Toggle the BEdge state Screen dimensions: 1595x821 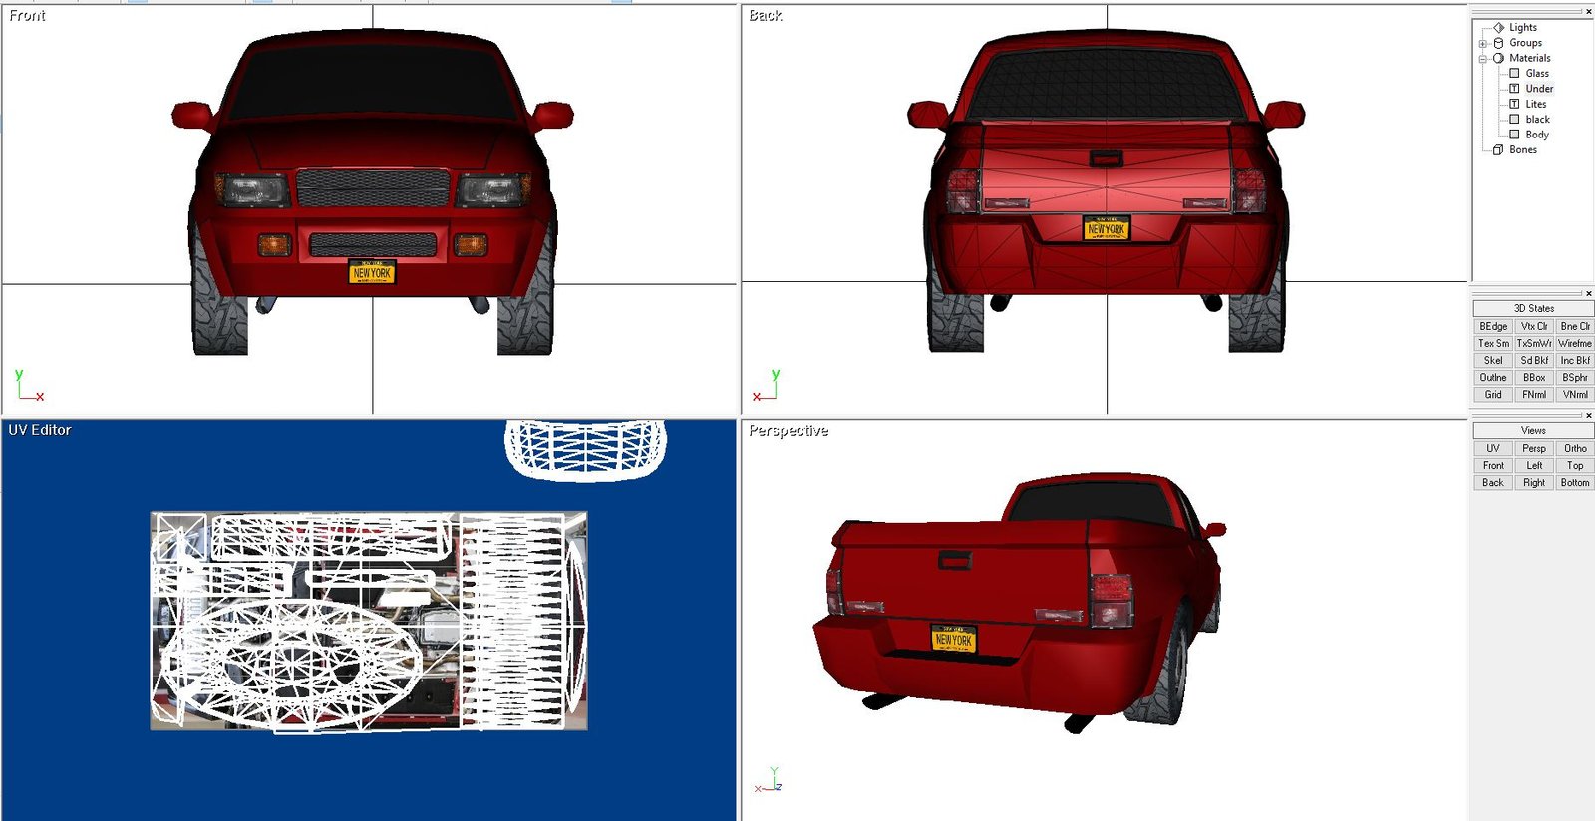[1493, 327]
